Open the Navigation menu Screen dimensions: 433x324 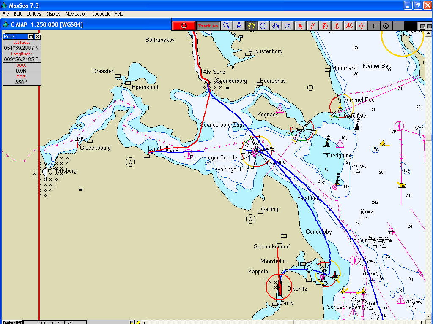76,14
